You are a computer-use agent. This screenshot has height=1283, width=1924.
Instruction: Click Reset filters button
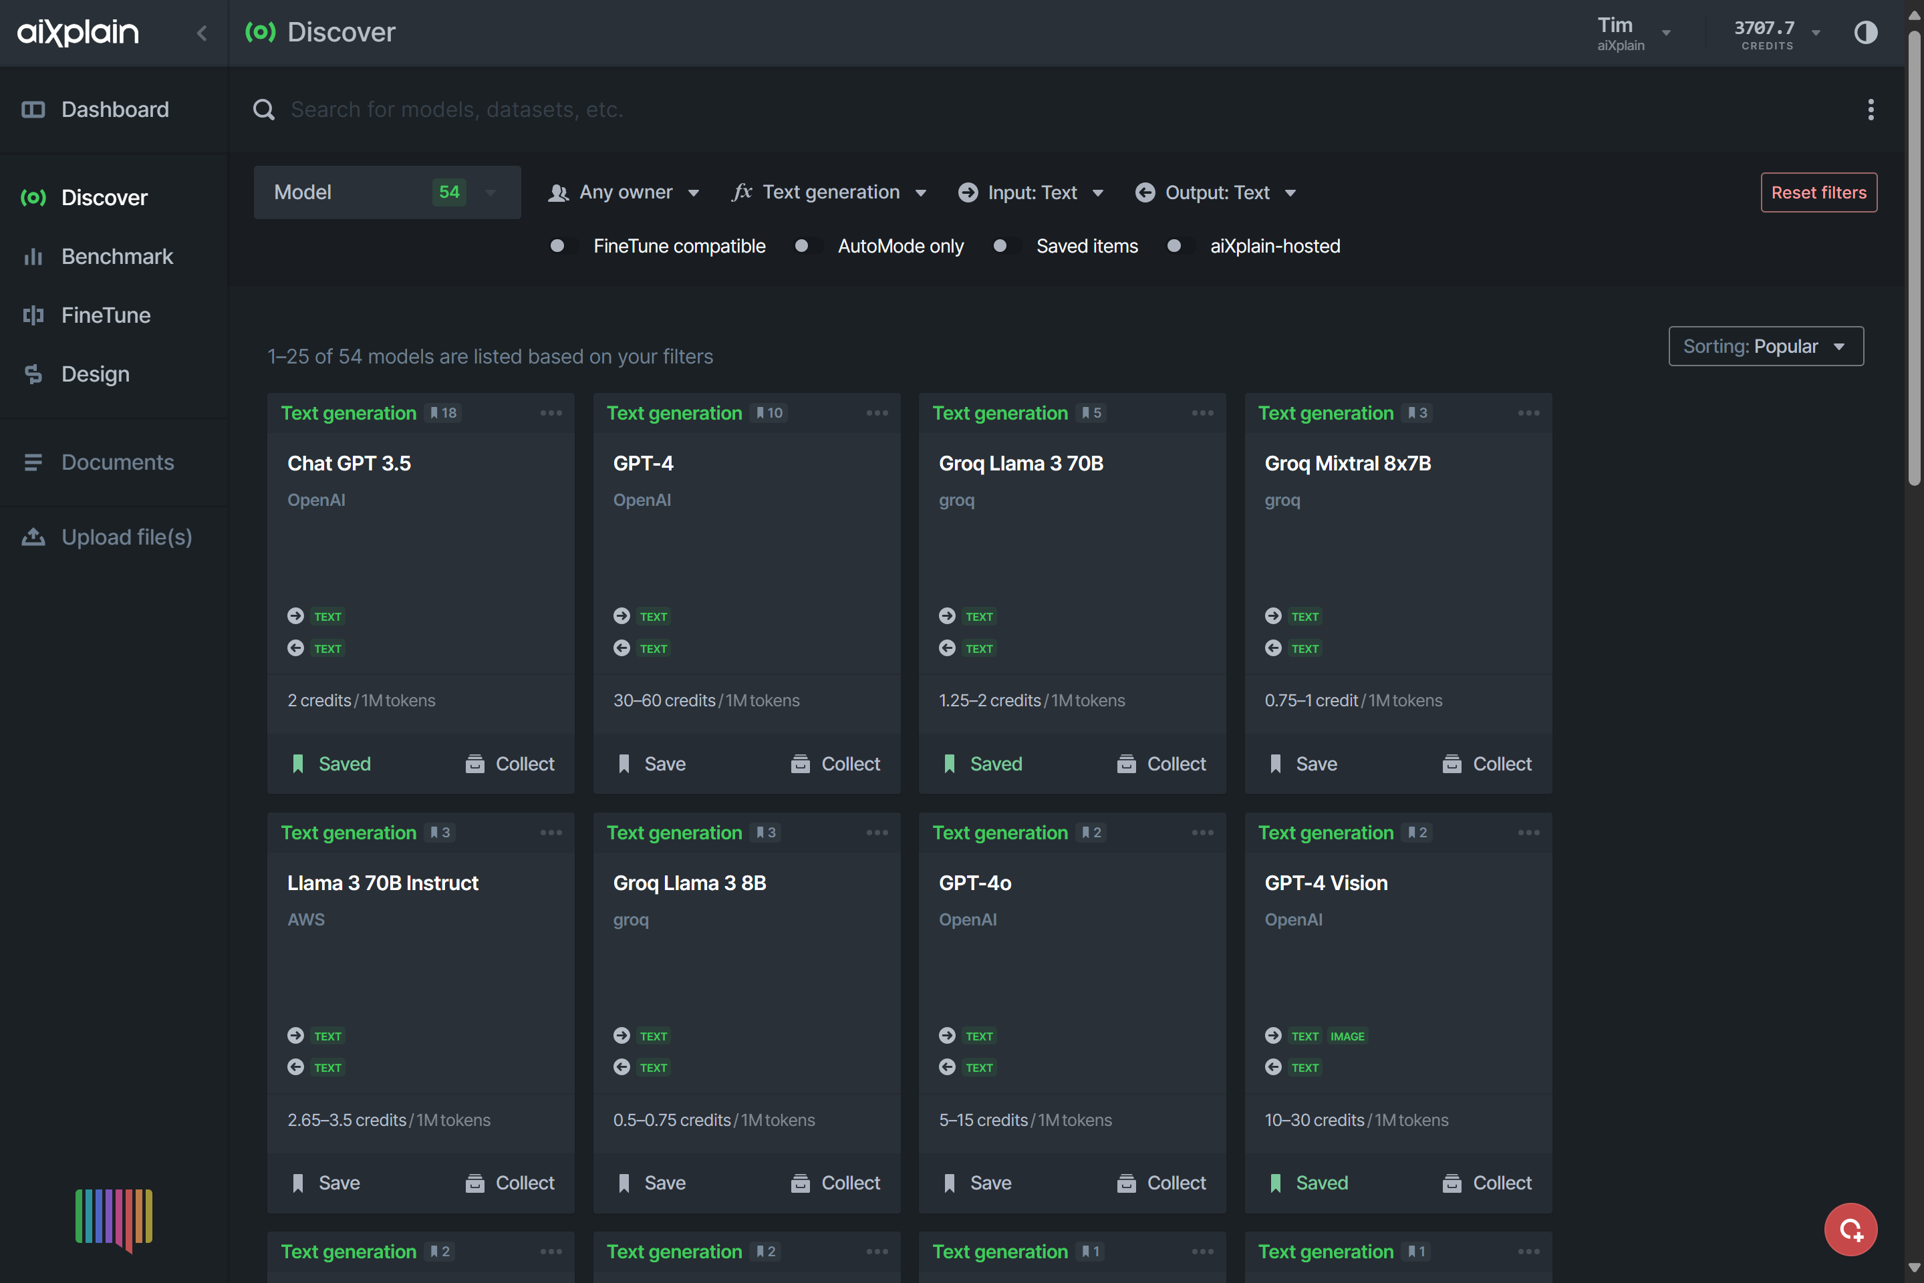(x=1818, y=193)
